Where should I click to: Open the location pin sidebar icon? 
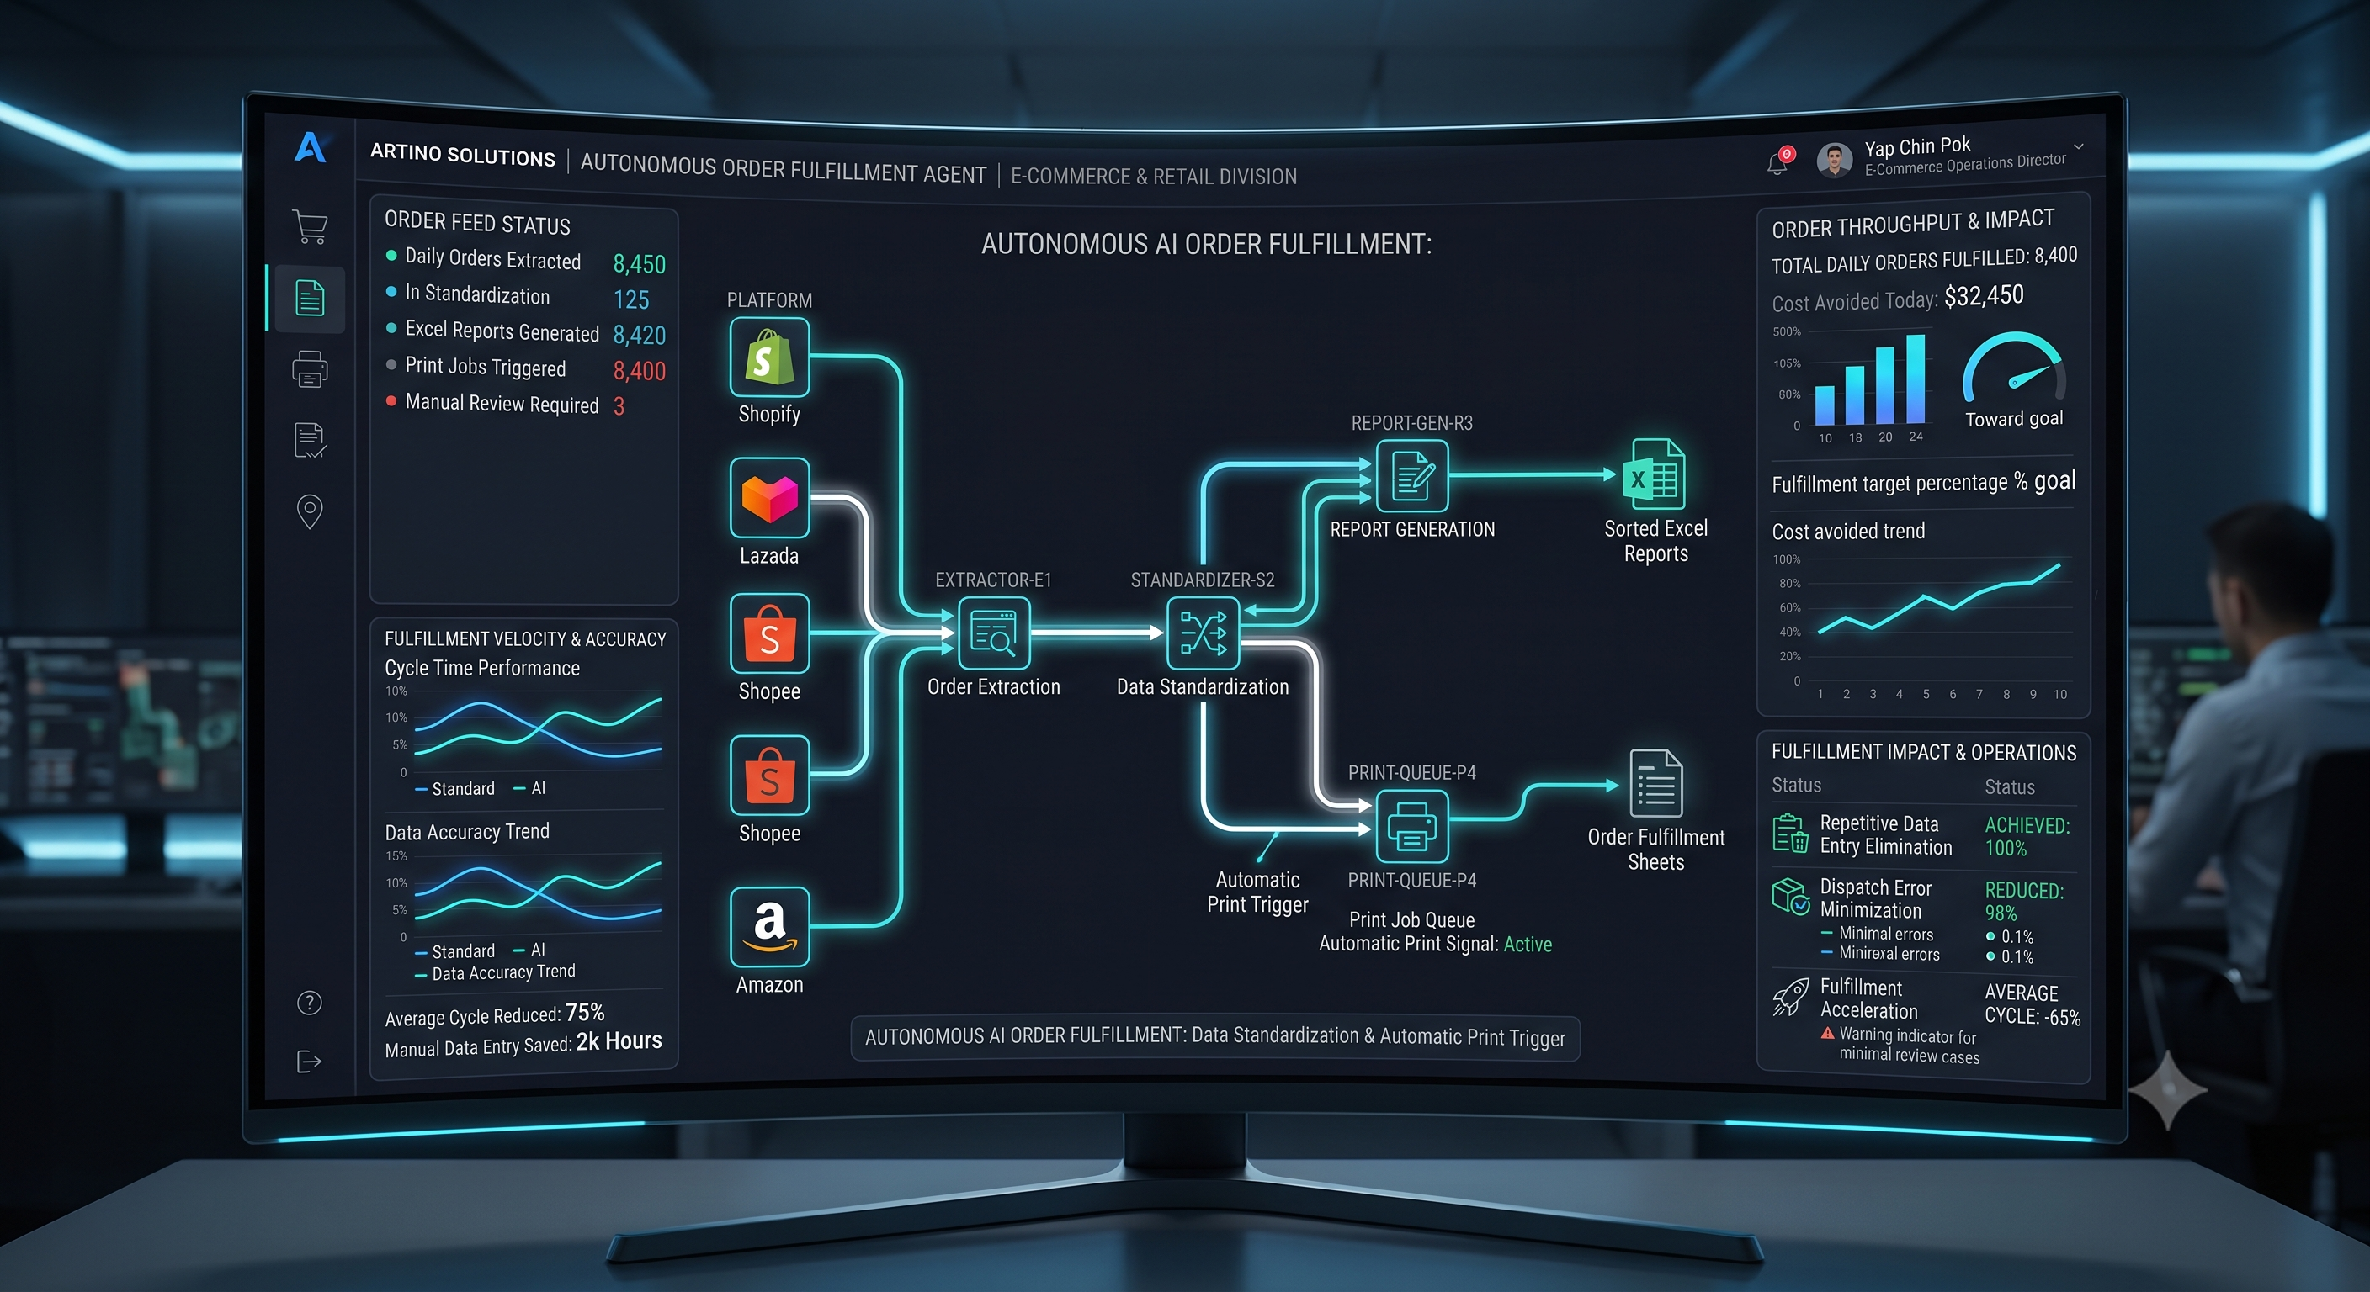coord(310,511)
